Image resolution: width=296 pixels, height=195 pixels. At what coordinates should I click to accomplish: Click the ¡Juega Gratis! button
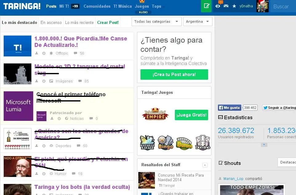tap(191, 115)
